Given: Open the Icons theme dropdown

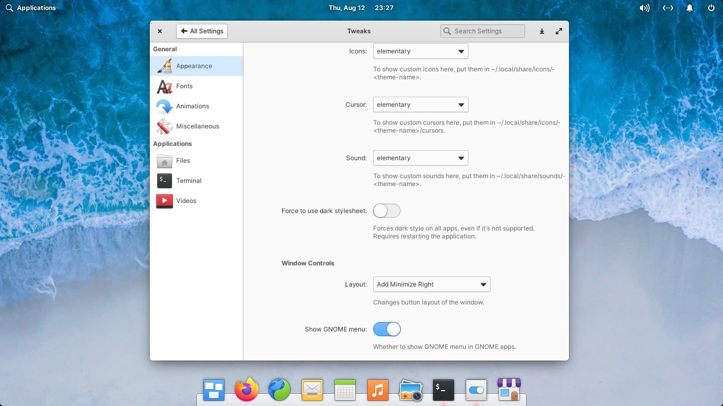Looking at the screenshot, I should click(420, 51).
